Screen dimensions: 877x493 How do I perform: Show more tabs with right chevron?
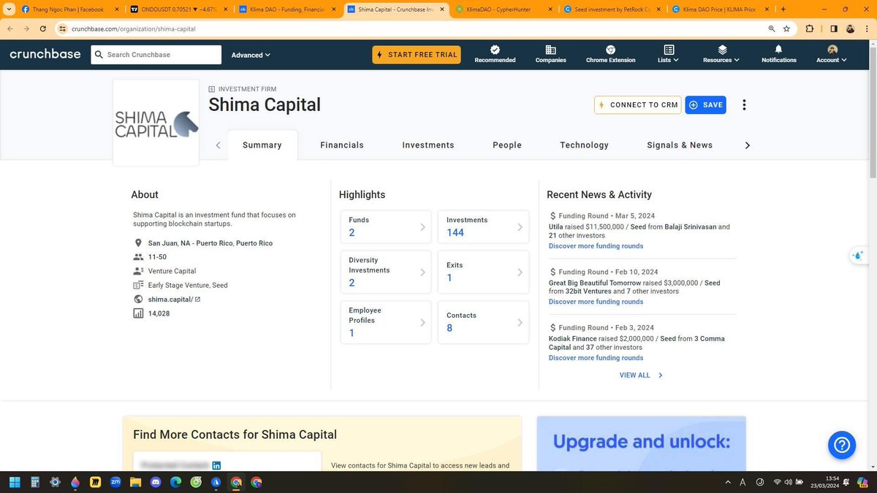tap(747, 145)
